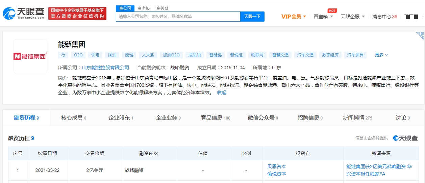Select the 查公司 search tab
The image size is (425, 183).
(125, 8)
